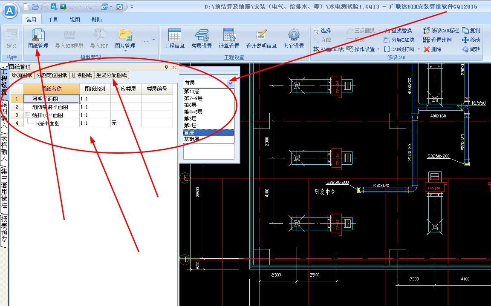491x306 pixels.
Task: Switch to the 帮助 ribbon tab
Action: pyautogui.click(x=96, y=20)
